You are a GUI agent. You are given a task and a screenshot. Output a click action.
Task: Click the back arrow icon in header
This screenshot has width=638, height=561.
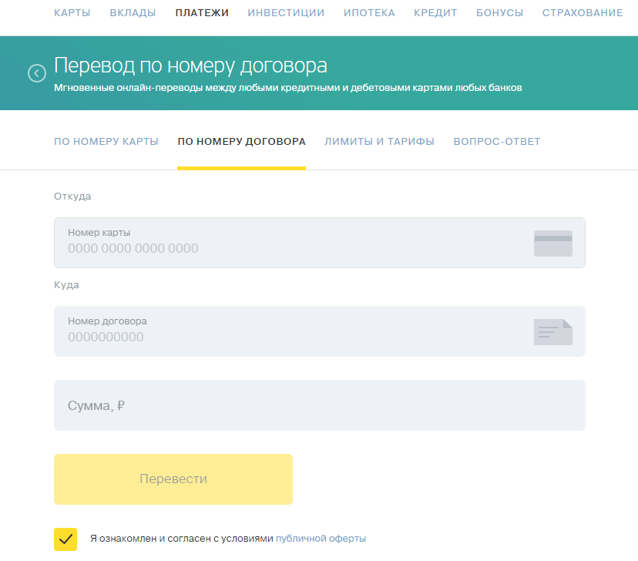click(x=36, y=73)
